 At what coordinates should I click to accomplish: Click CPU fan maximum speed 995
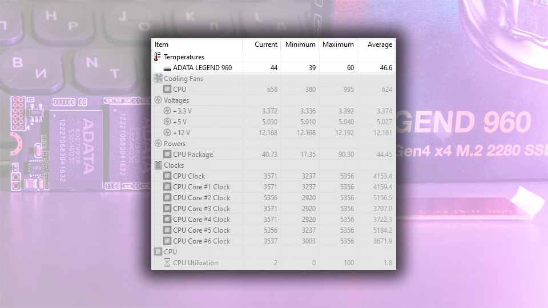click(348, 90)
